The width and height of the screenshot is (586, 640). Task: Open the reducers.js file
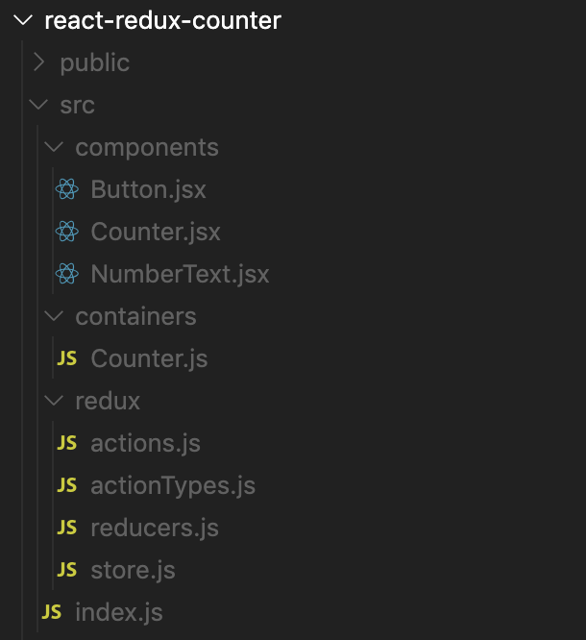pos(155,529)
